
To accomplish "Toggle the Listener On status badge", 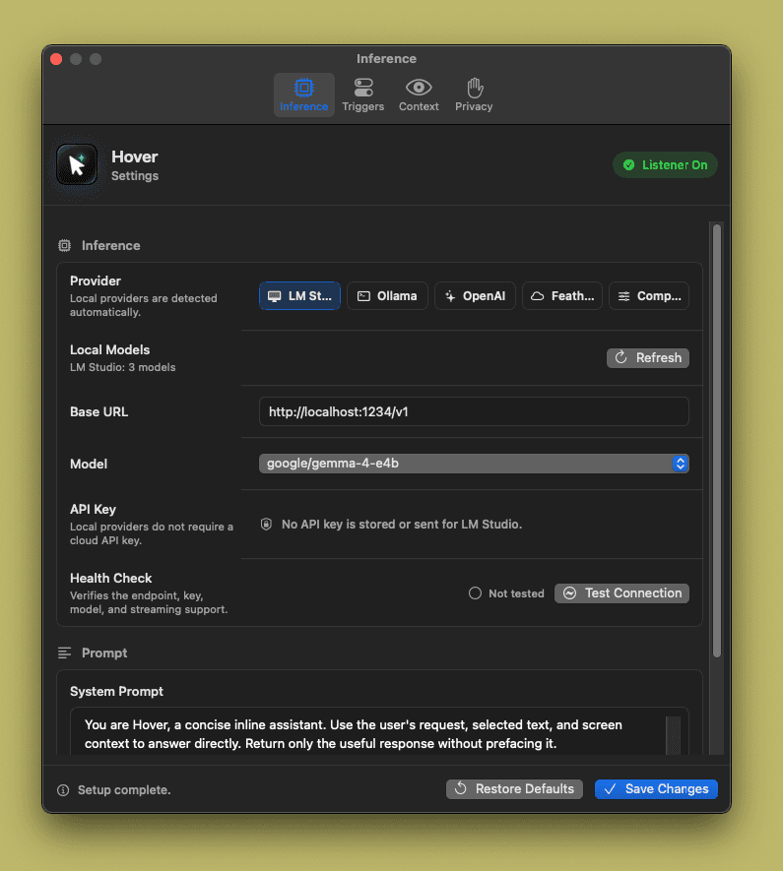I will point(665,165).
